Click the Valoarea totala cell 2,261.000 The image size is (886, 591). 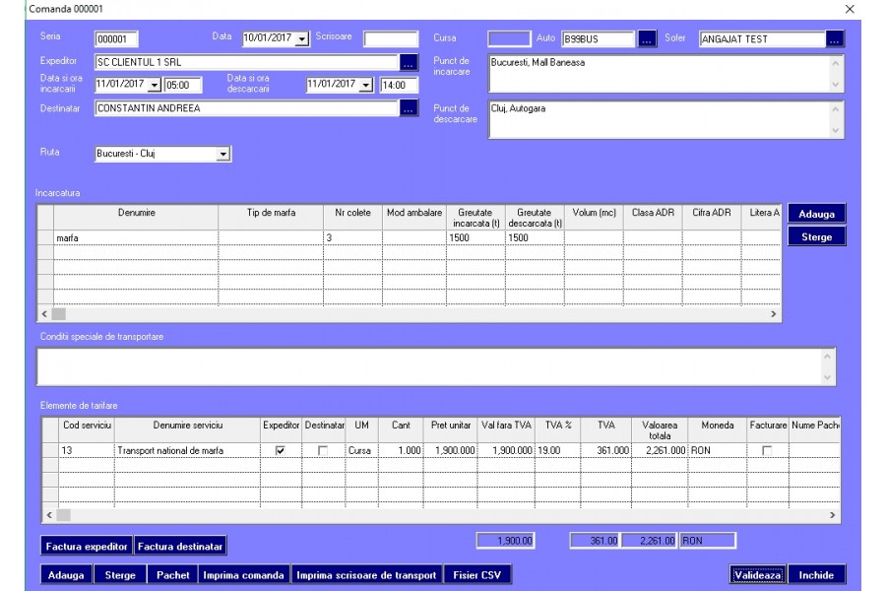(x=660, y=450)
